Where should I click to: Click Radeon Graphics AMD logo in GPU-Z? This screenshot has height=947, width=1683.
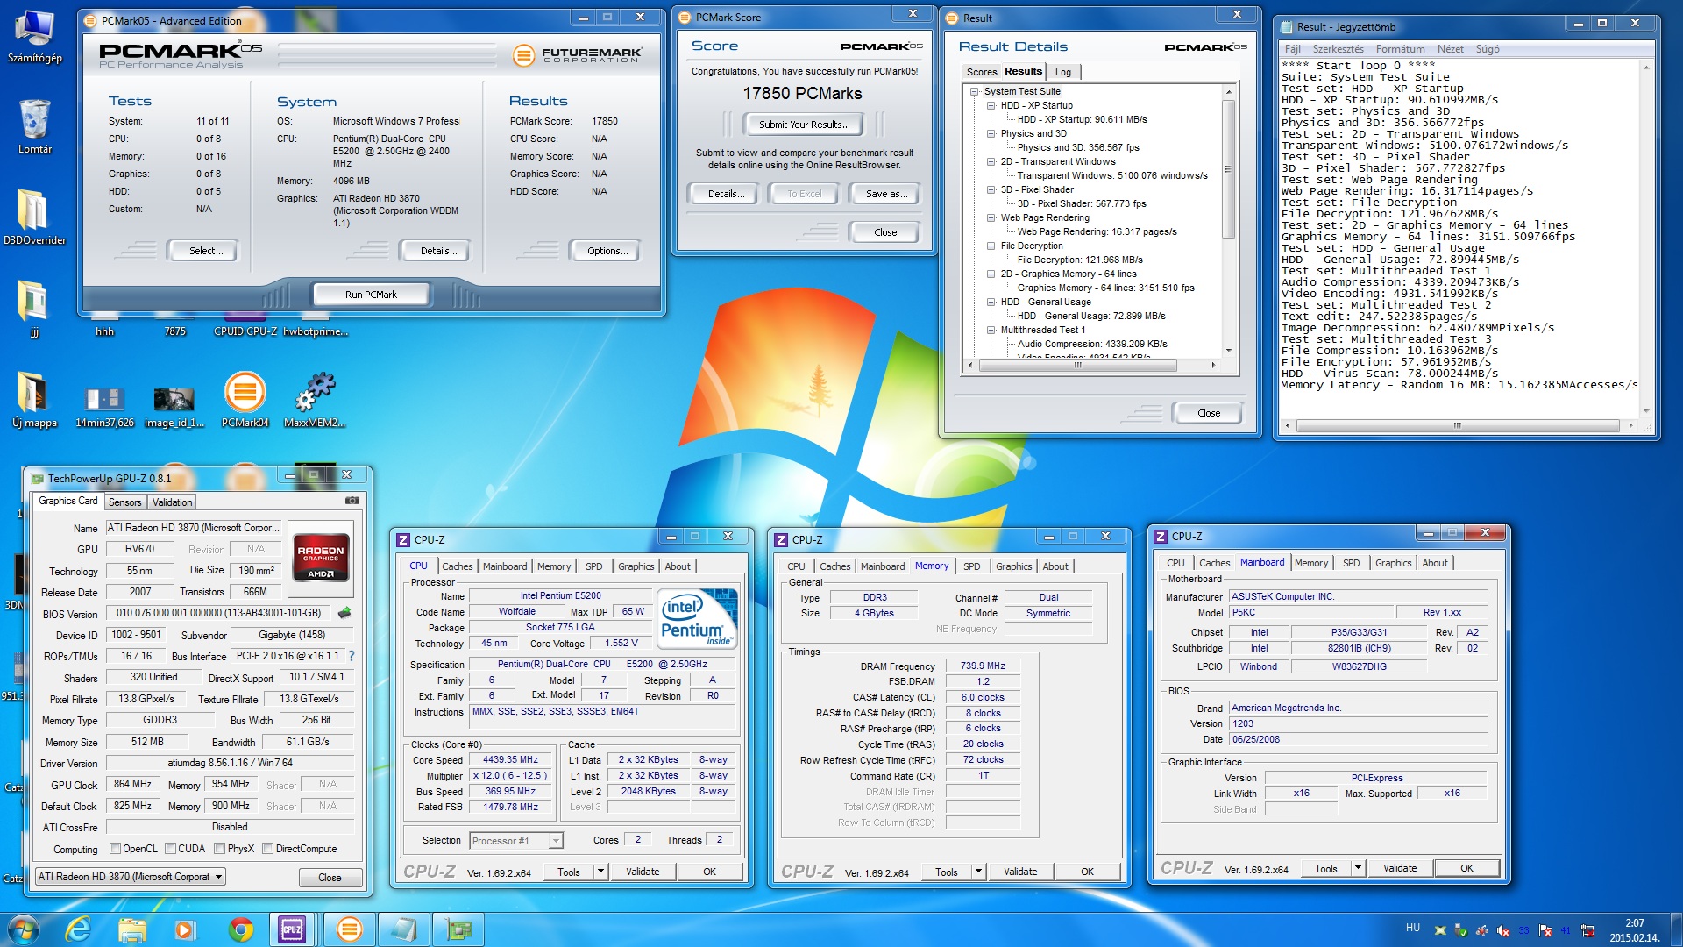click(x=321, y=557)
